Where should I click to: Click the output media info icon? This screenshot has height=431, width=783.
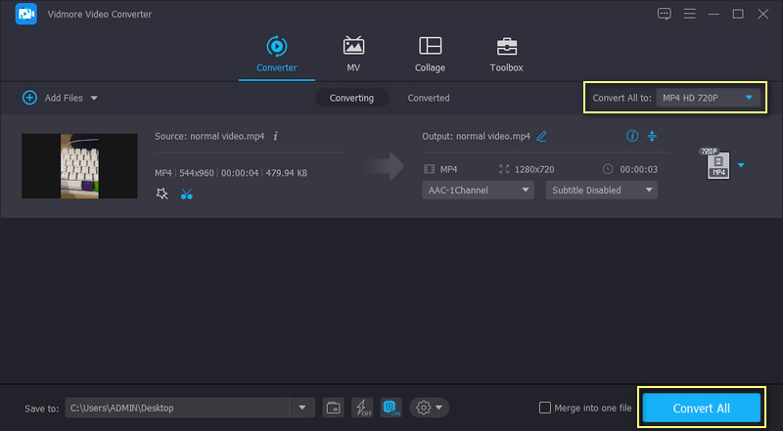point(632,136)
